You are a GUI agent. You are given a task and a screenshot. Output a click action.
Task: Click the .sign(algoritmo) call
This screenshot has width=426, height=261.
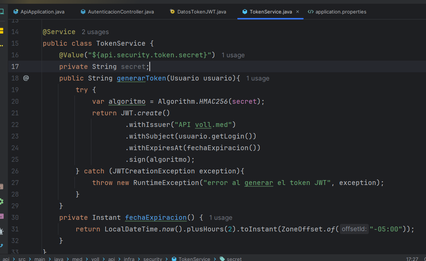pyautogui.click(x=160, y=160)
